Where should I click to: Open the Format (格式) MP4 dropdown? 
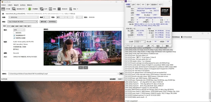[x=19, y=30]
